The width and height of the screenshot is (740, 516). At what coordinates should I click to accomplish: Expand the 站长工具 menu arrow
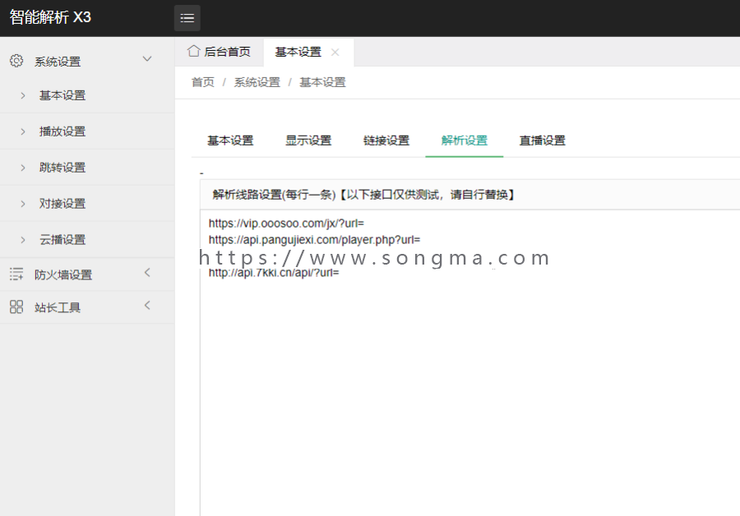tap(147, 306)
